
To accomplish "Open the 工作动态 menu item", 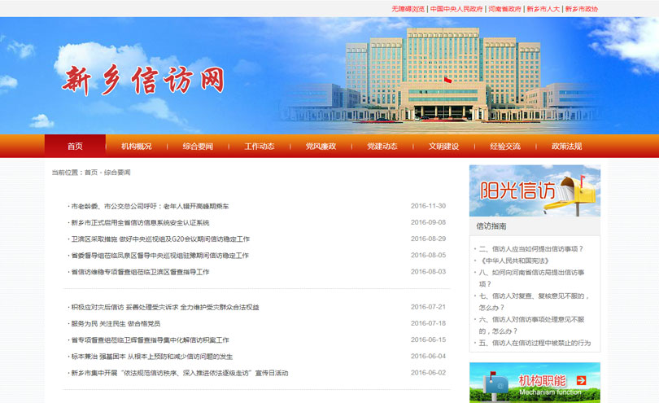I will point(260,147).
